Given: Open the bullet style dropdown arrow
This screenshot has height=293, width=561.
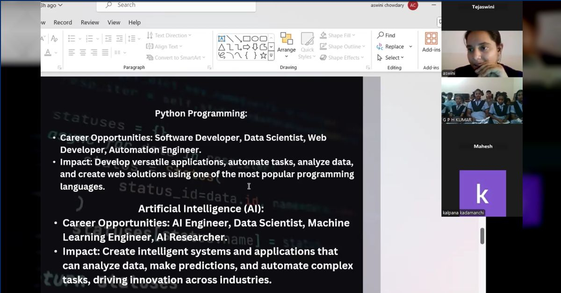Looking at the screenshot, I should tap(80, 39).
